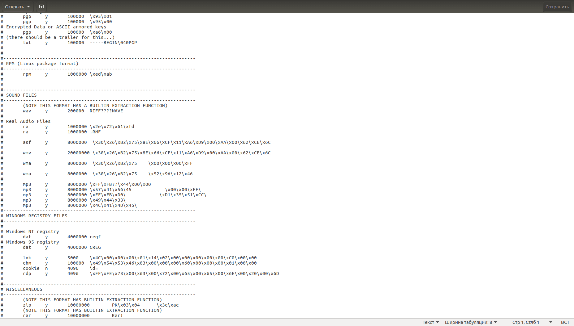Click the 'Real Audio Files' comment line
Screen dimensions: 574x326
(x=28, y=121)
